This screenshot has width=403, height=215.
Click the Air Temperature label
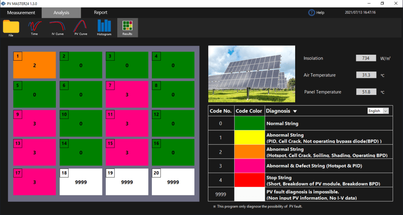coord(320,75)
